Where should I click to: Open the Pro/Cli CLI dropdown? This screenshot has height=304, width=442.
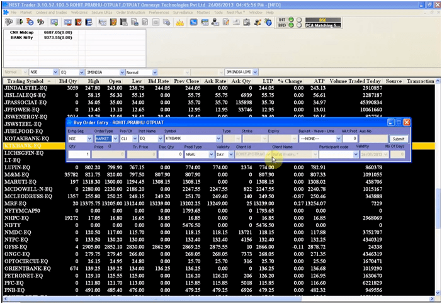[135, 138]
